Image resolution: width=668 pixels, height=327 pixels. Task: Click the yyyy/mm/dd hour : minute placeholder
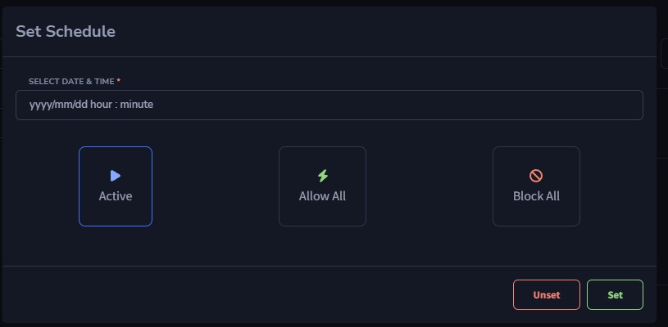91,105
